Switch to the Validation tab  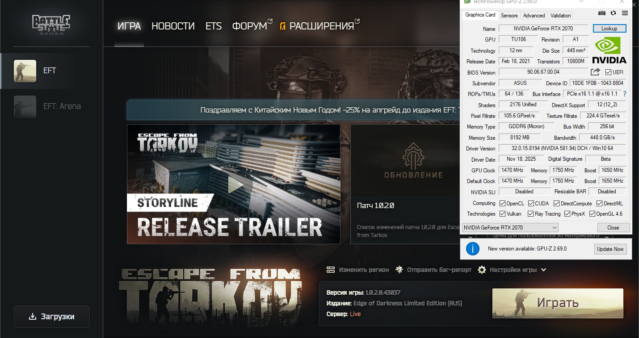tap(561, 16)
